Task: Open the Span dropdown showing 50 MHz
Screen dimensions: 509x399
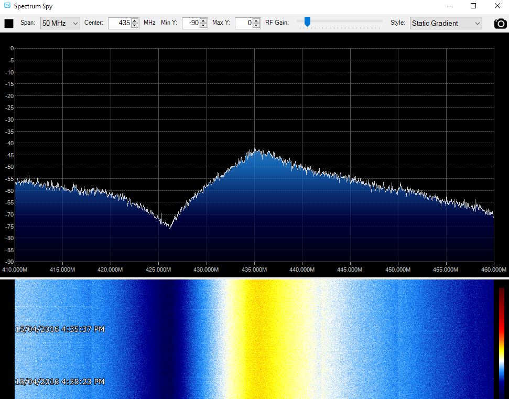Action: 59,23
